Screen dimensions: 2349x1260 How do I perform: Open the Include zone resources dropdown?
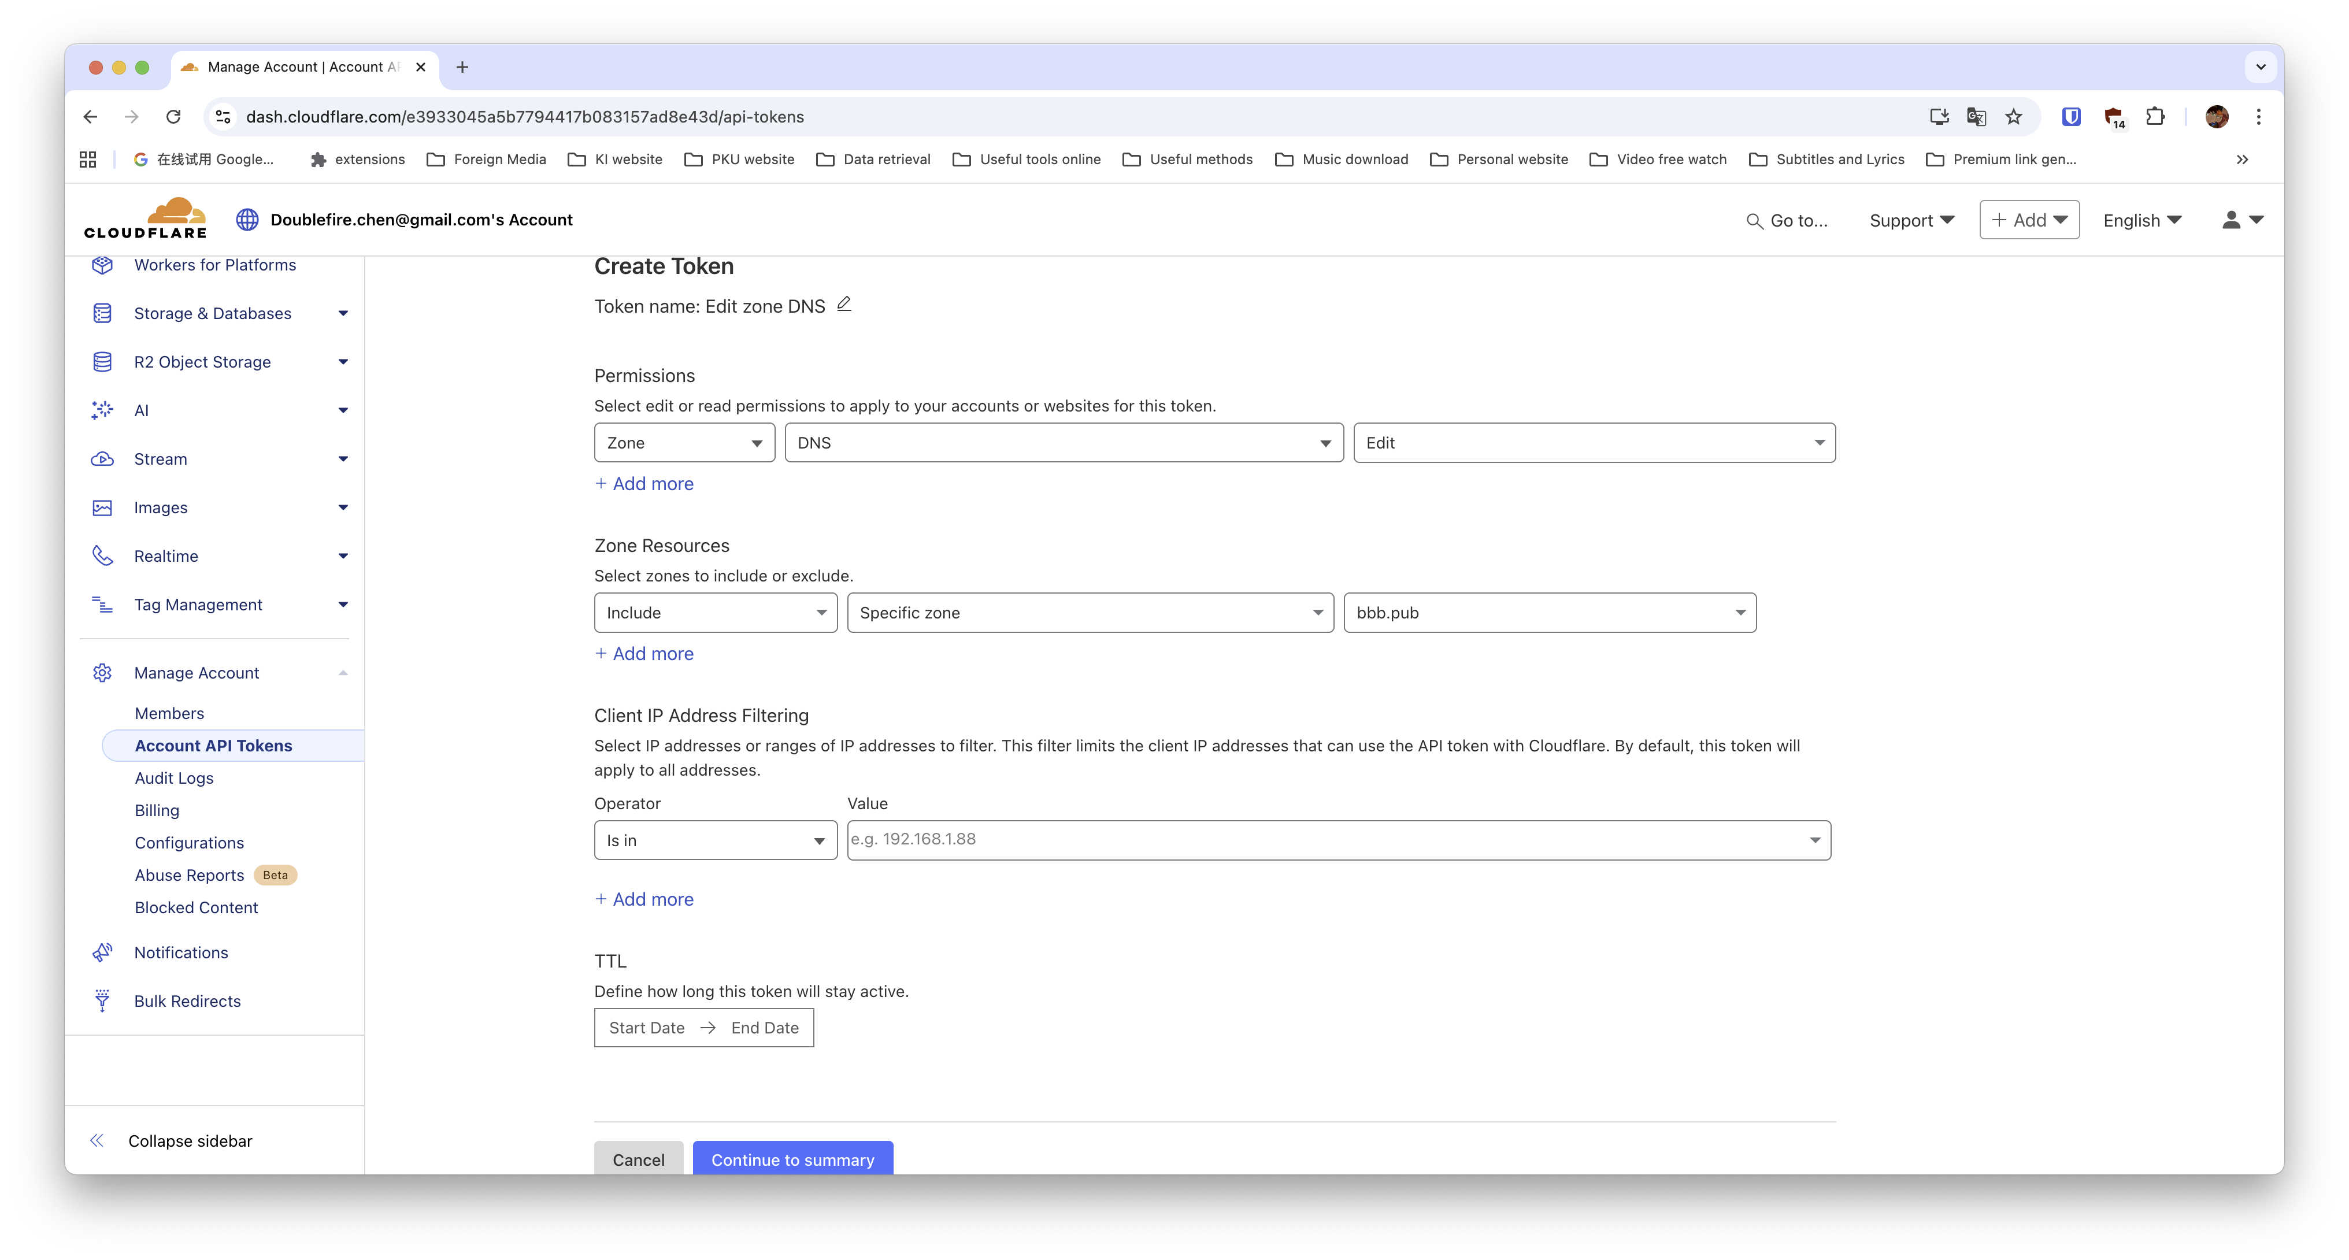click(715, 613)
